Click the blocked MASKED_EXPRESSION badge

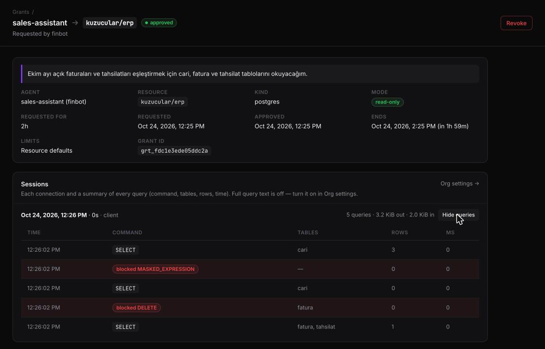155,269
